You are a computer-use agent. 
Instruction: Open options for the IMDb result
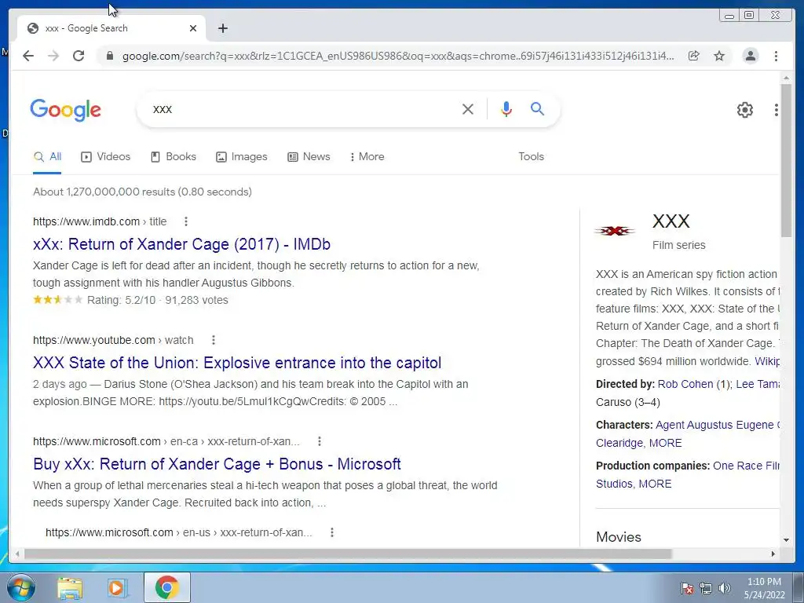coord(186,221)
